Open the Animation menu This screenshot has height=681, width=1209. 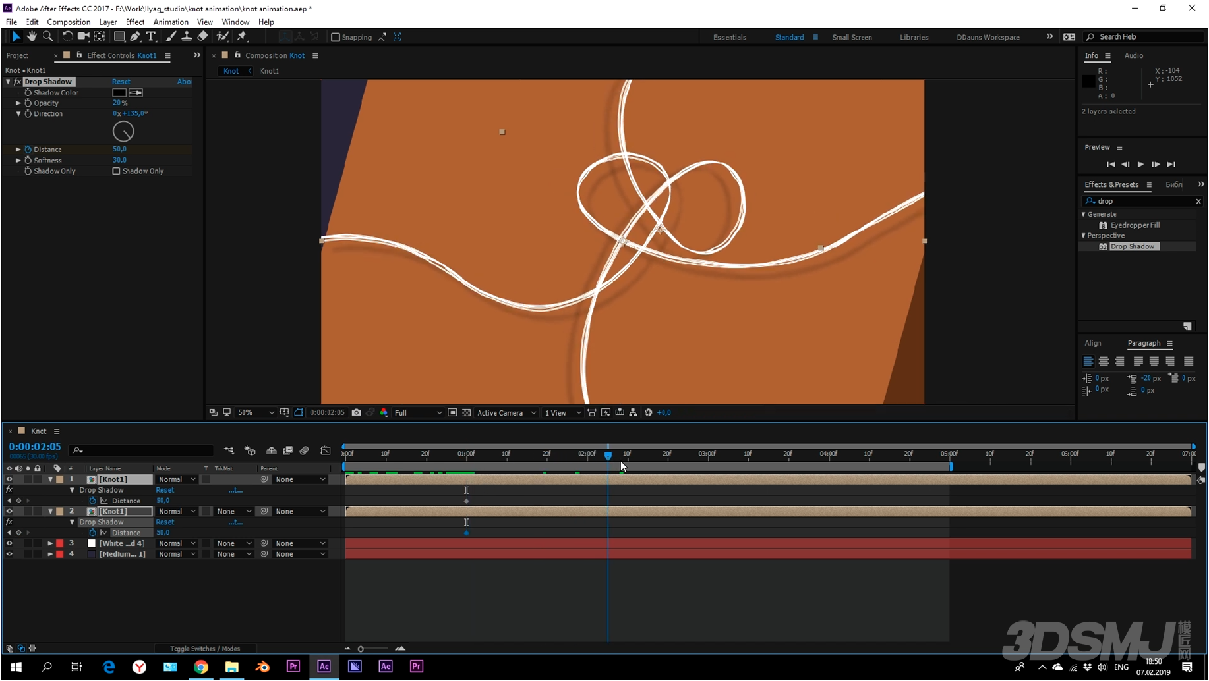[x=171, y=22]
